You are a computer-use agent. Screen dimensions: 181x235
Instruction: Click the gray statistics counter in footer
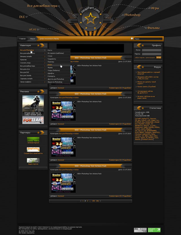(x=140, y=230)
